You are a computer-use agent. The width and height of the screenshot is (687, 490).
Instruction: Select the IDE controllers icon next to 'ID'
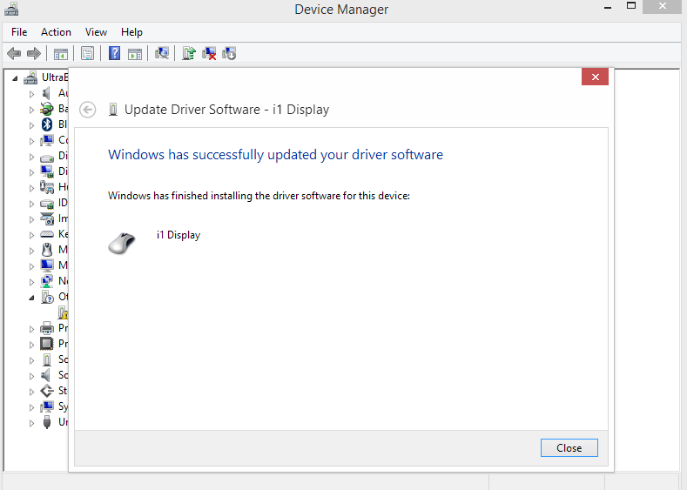[47, 203]
